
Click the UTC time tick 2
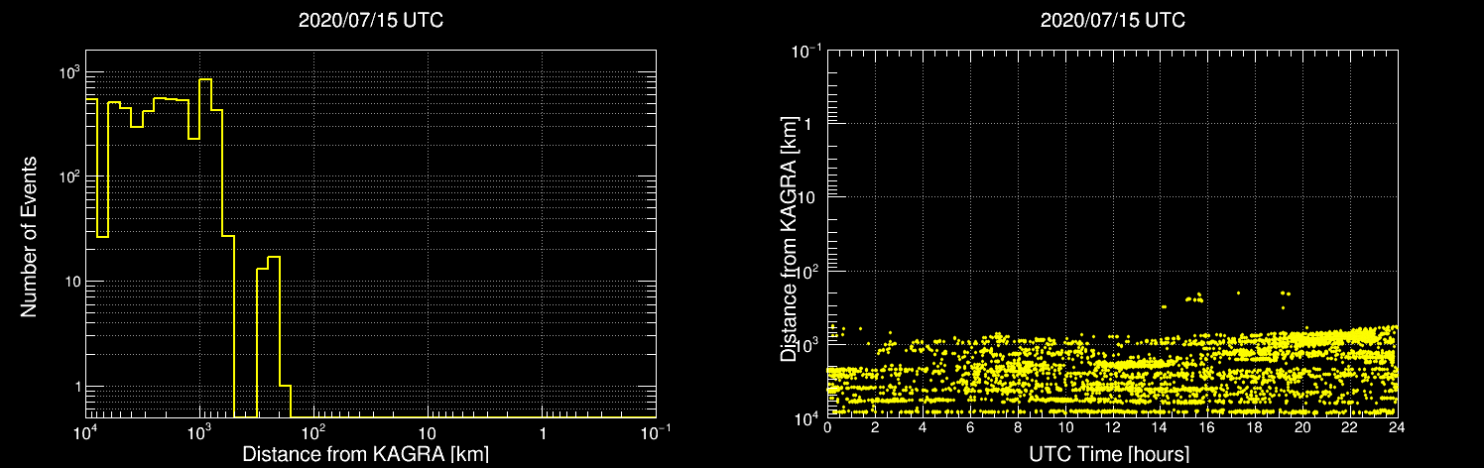click(x=875, y=427)
